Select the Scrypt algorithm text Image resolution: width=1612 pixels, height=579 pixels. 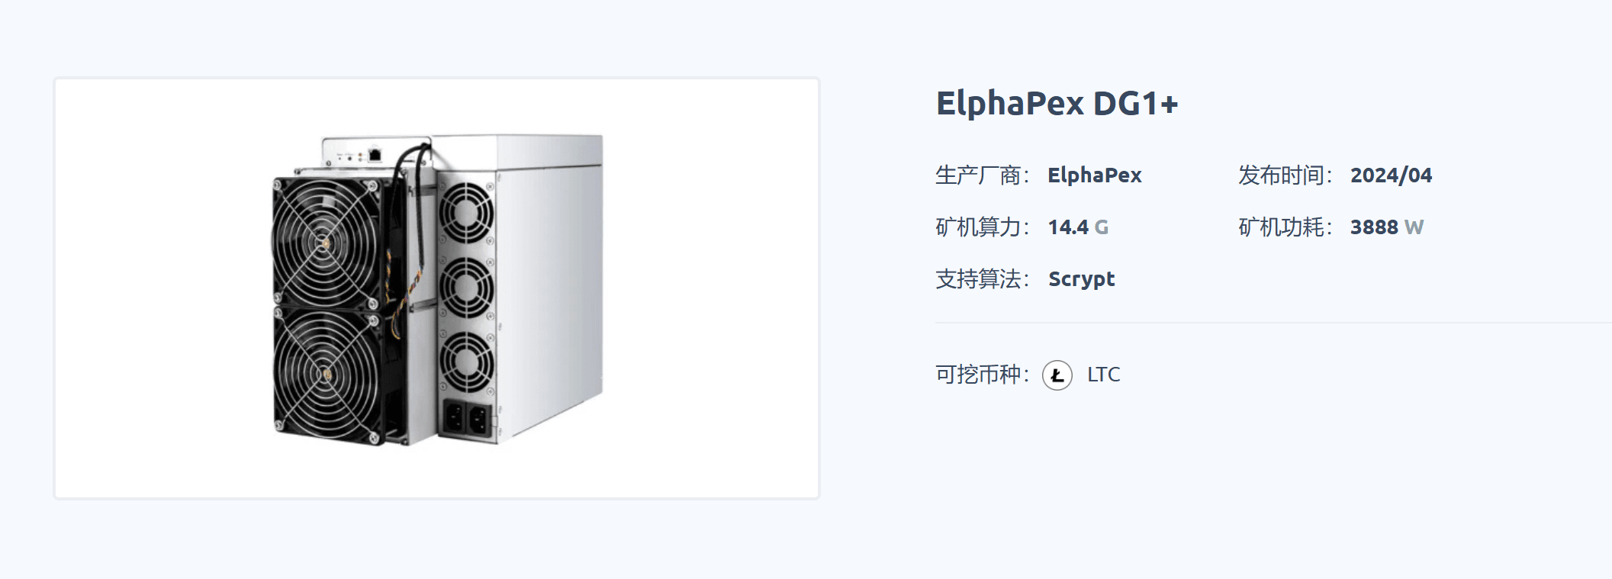pos(1081,279)
